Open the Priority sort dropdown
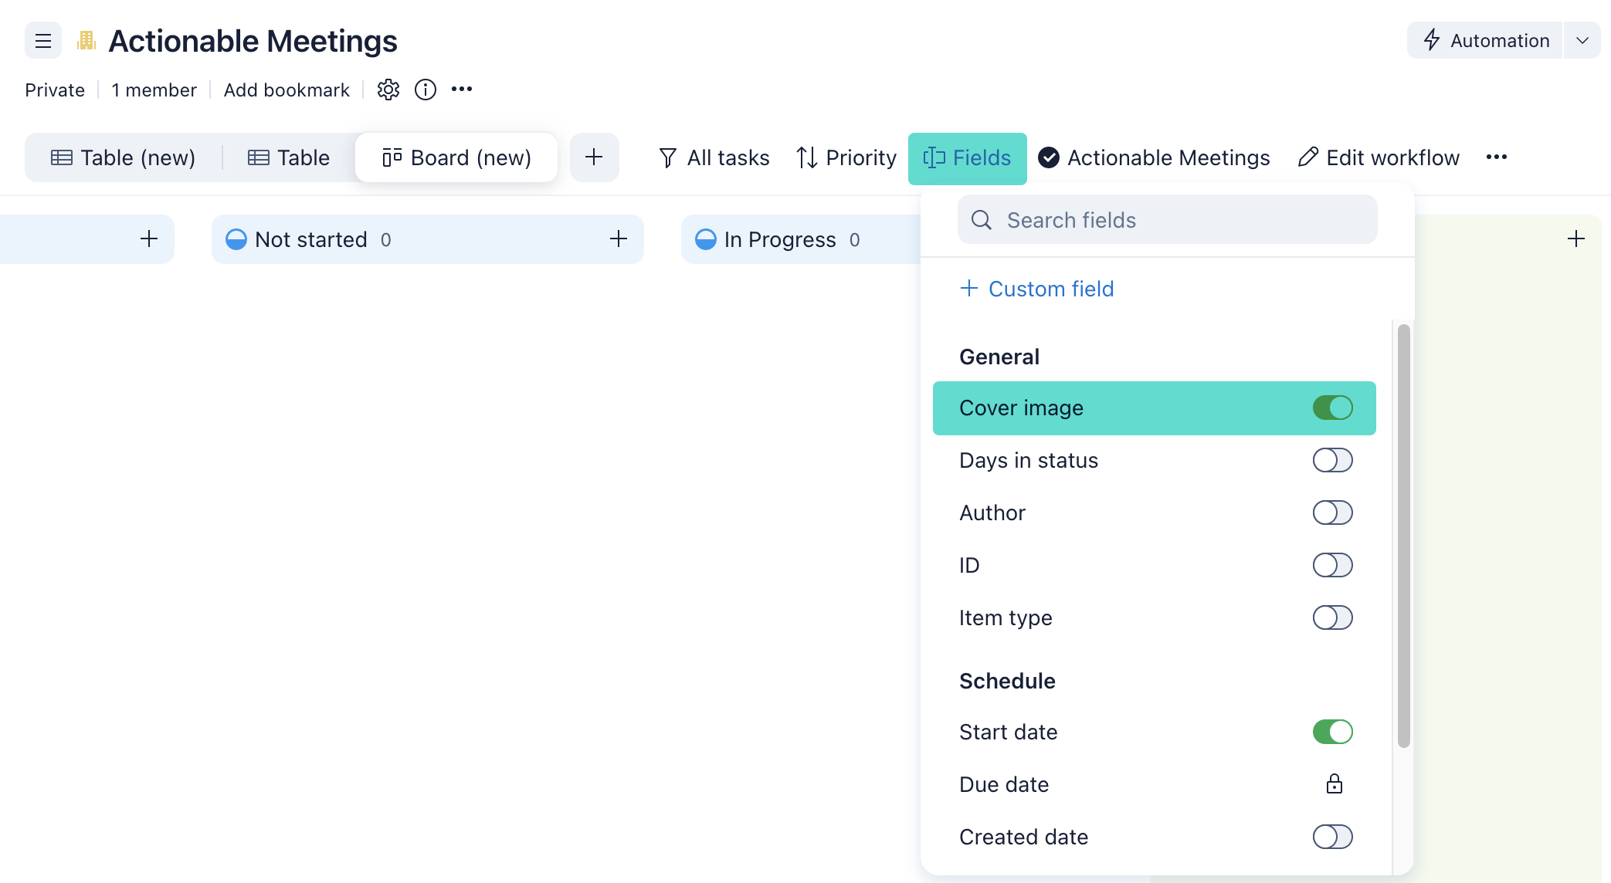 pos(846,157)
